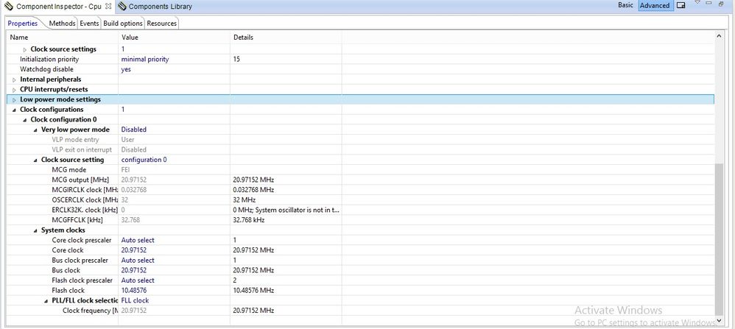Click the scrollbar up arrow

[x=719, y=35]
